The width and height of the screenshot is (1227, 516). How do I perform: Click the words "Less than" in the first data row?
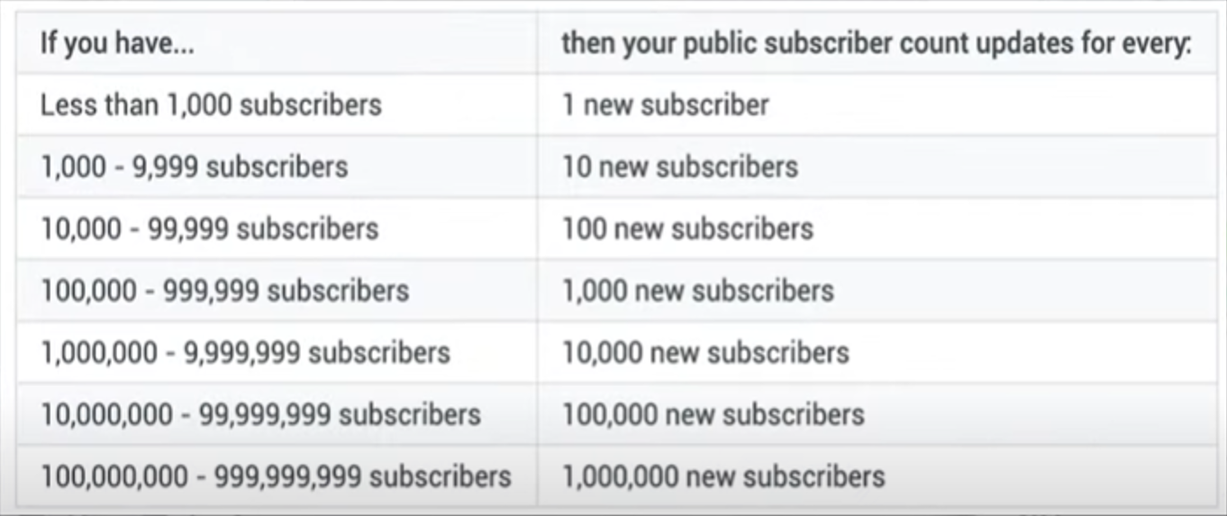click(x=99, y=105)
